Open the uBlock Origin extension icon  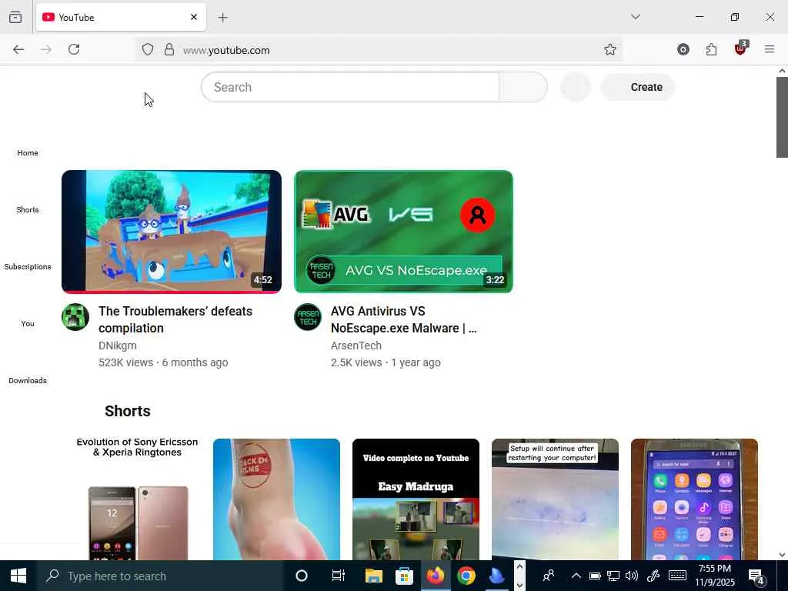pos(740,48)
